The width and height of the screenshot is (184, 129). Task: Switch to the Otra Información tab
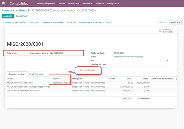tap(37, 74)
